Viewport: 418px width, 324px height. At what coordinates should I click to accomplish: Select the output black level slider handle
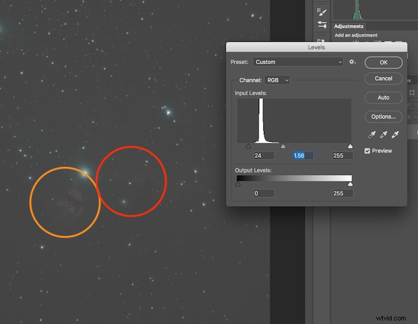238,184
